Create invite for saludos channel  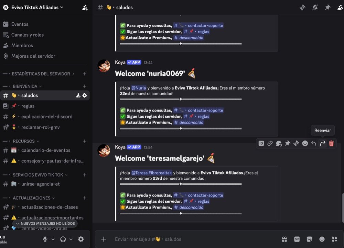(78, 95)
